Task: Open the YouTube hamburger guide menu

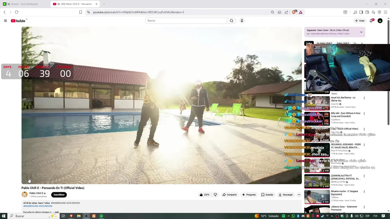Action: tap(5, 21)
